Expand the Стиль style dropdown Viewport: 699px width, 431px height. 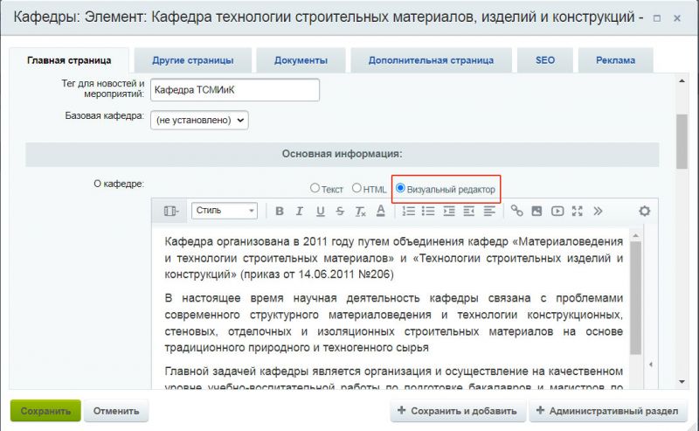[x=225, y=211]
